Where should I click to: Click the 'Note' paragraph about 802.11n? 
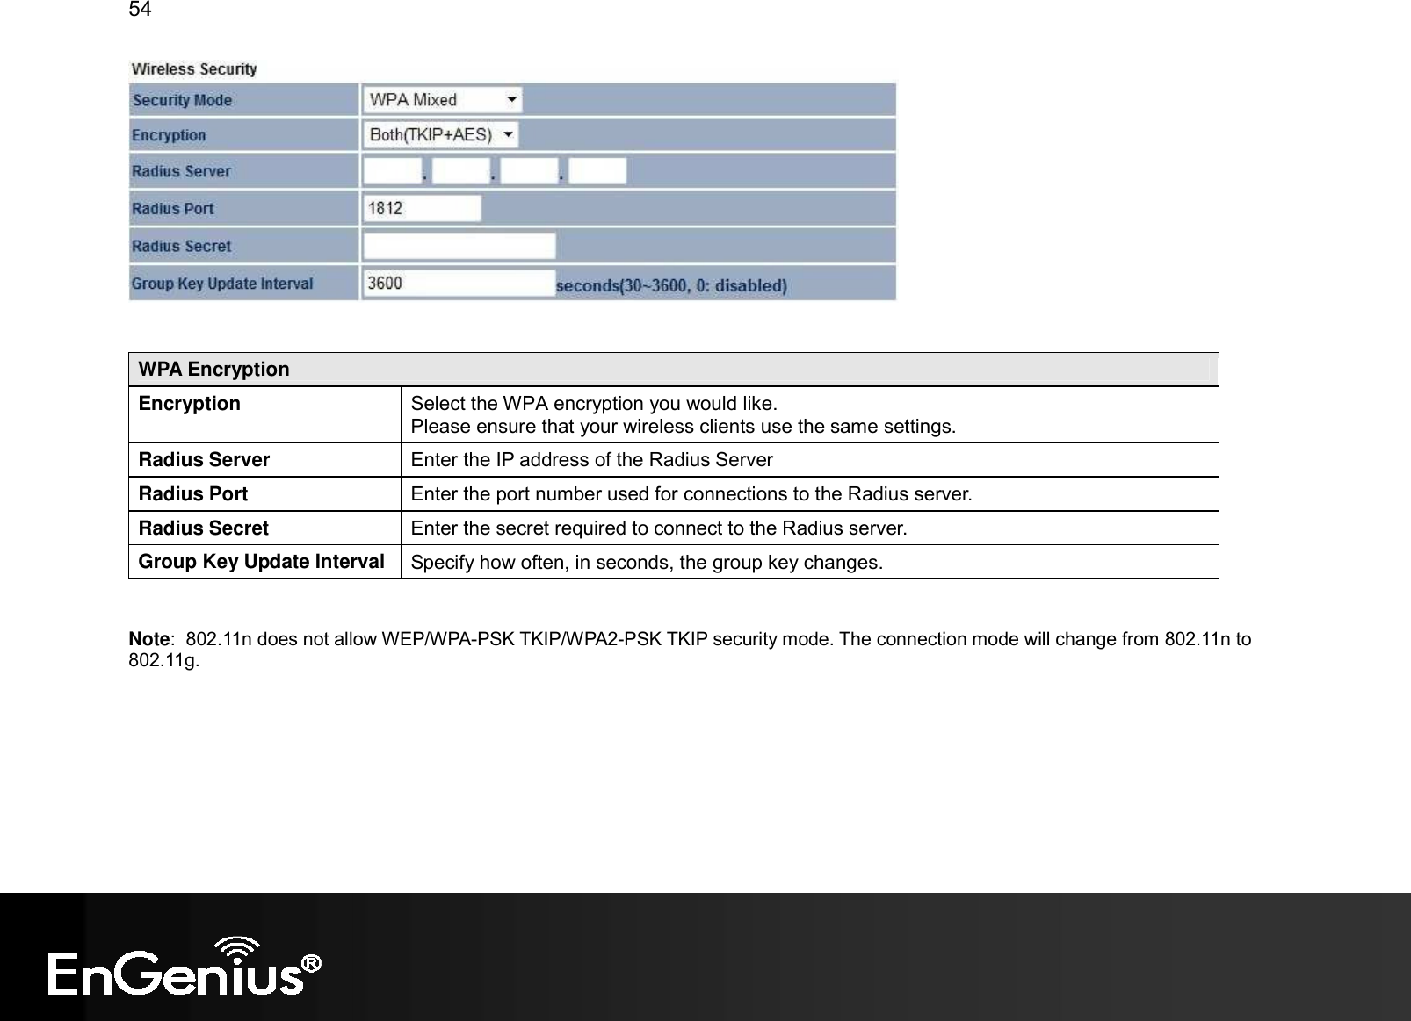pos(691,650)
